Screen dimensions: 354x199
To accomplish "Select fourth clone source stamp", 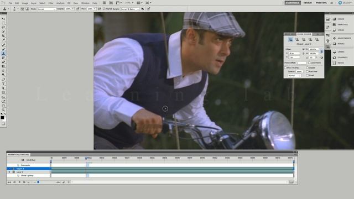I will [x=310, y=39].
